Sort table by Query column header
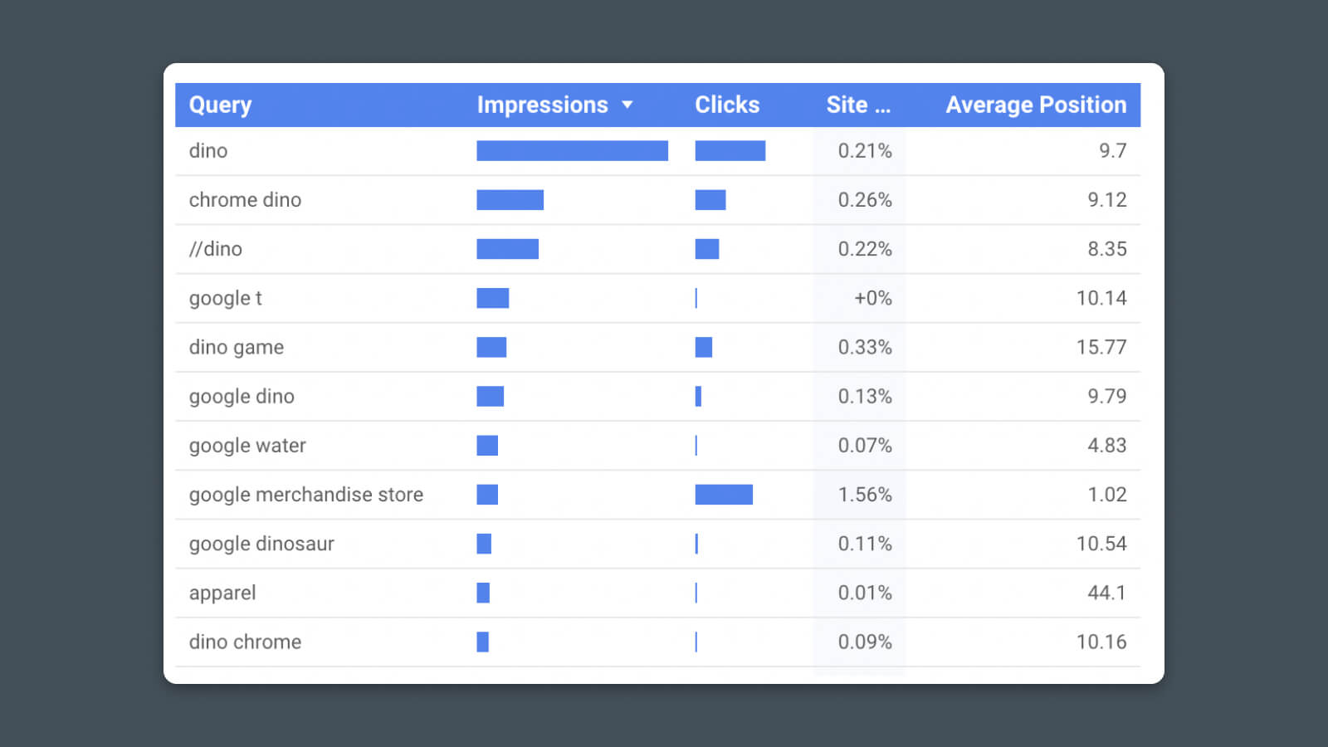Viewport: 1328px width, 747px height. coord(220,105)
